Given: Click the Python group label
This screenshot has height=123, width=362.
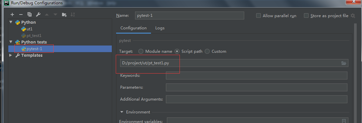Looking at the screenshot, I should tap(29, 22).
